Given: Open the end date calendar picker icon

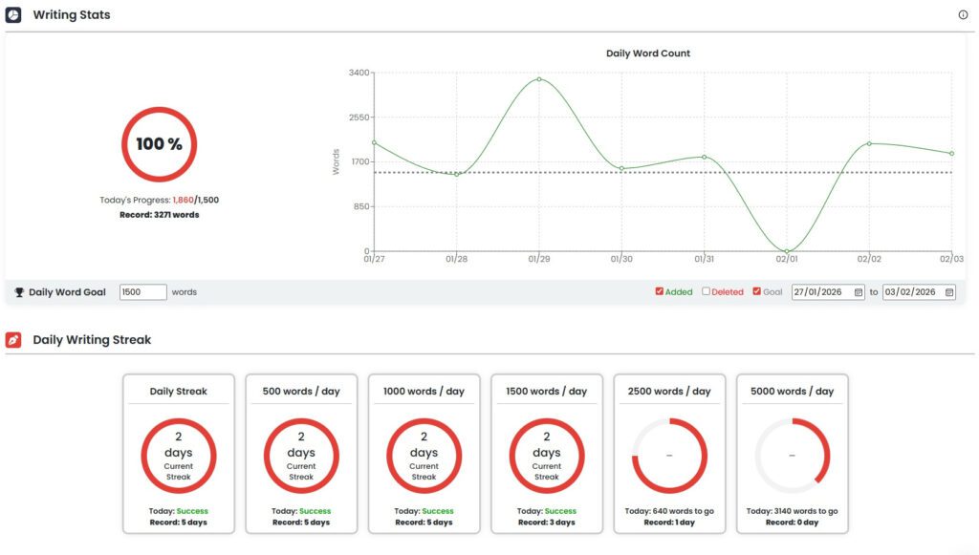Looking at the screenshot, I should pos(949,292).
